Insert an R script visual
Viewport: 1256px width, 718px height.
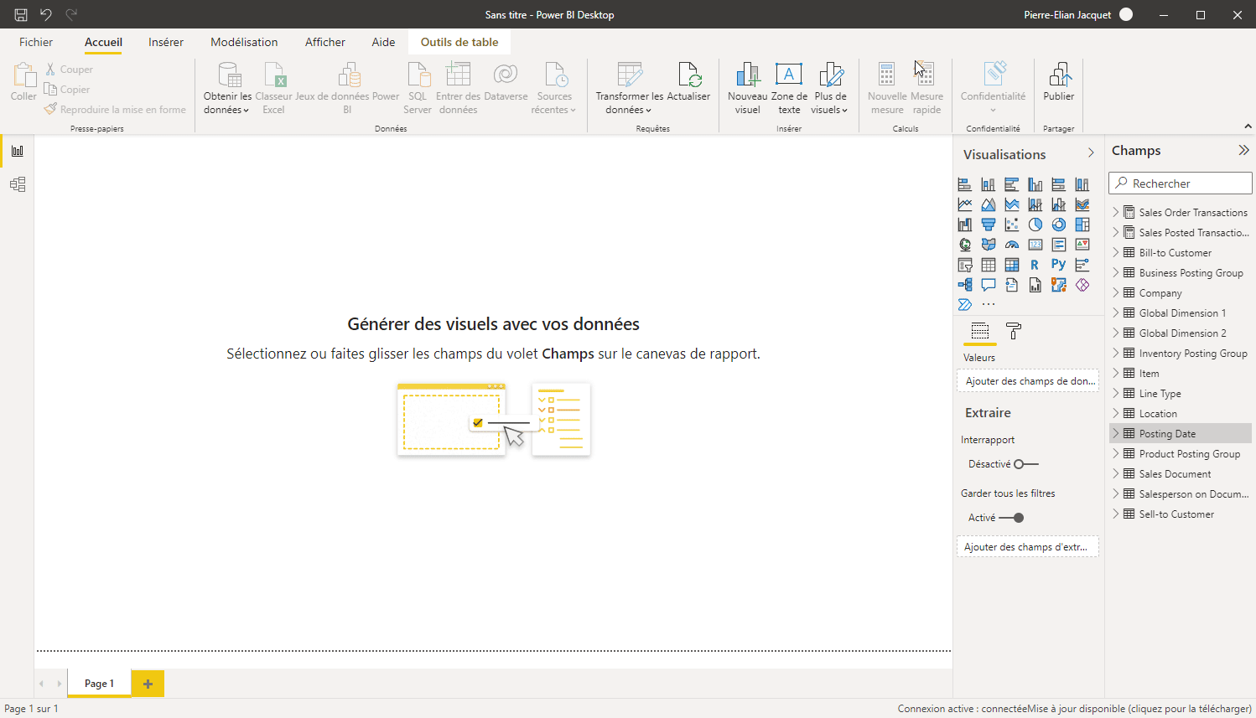click(x=1035, y=265)
